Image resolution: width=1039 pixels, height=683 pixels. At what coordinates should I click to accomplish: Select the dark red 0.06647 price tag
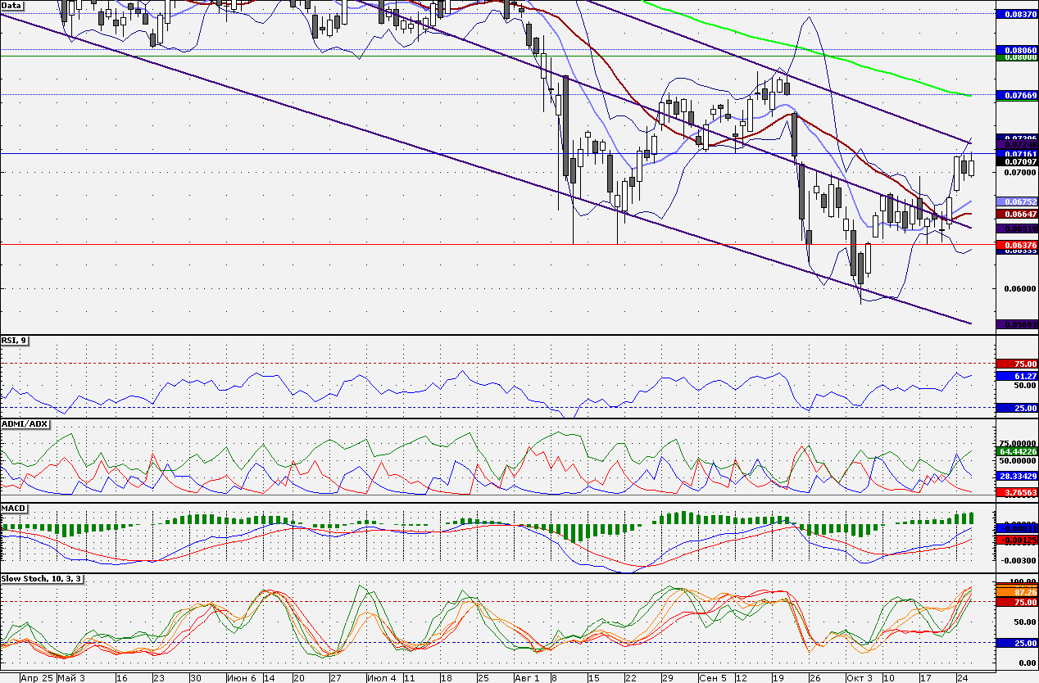1016,214
